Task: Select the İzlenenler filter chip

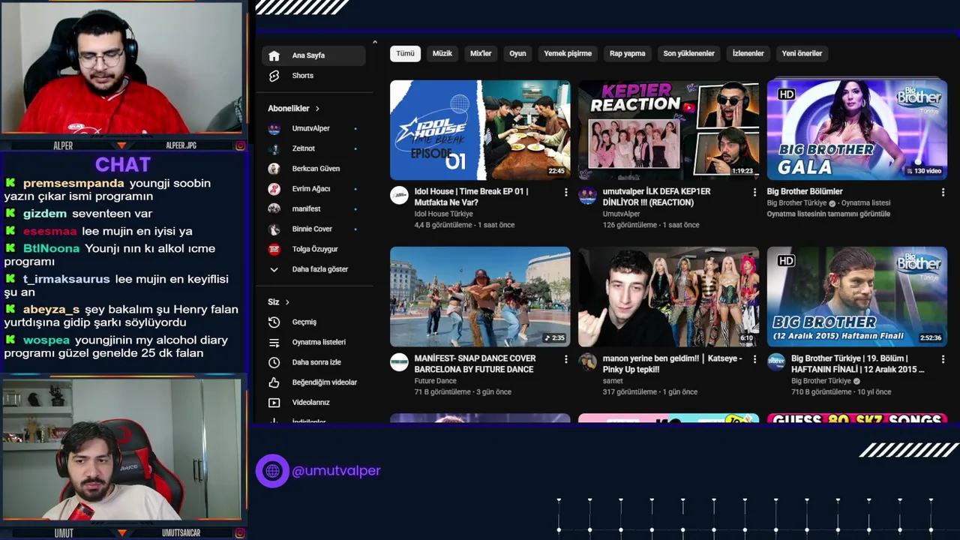Action: tap(748, 53)
